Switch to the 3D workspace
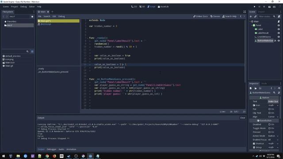Image resolution: width=283 pixels, height=159 pixels. click(x=142, y=7)
